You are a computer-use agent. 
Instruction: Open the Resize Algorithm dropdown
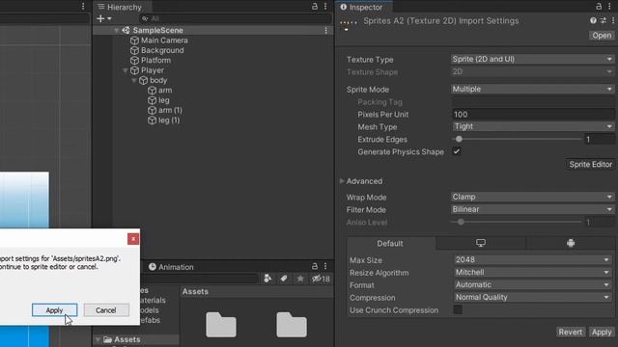(532, 272)
